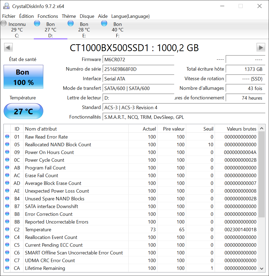Click the drive letter field D:
This screenshot has height=276, width=269.
[x=138, y=98]
